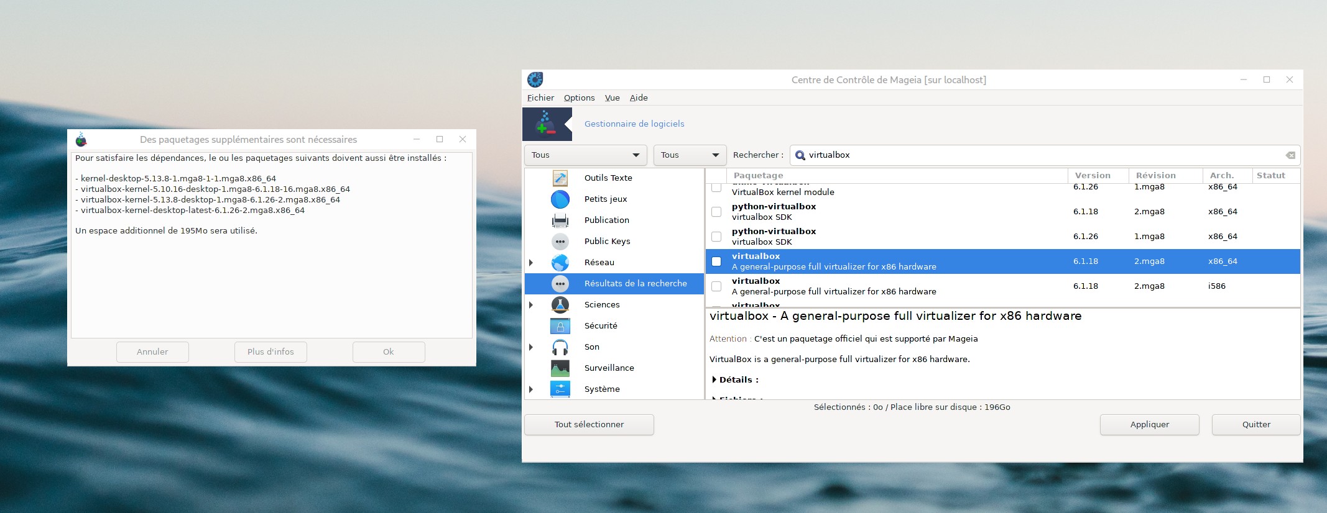The width and height of the screenshot is (1327, 513).
Task: Check the selected virtualbox x86_64 package box
Action: point(716,261)
